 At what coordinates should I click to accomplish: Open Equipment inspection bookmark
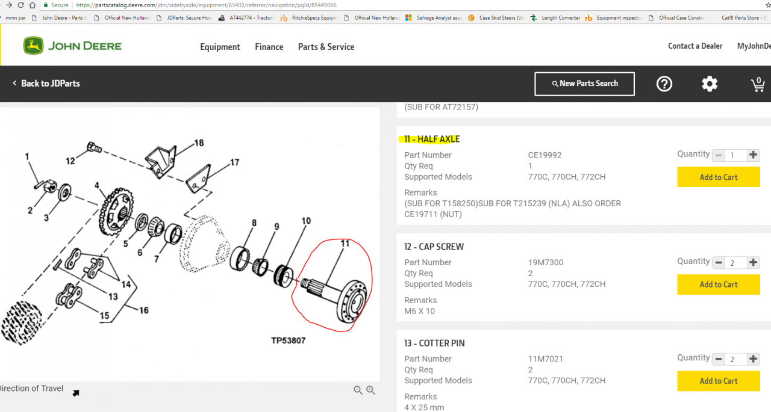[614, 18]
